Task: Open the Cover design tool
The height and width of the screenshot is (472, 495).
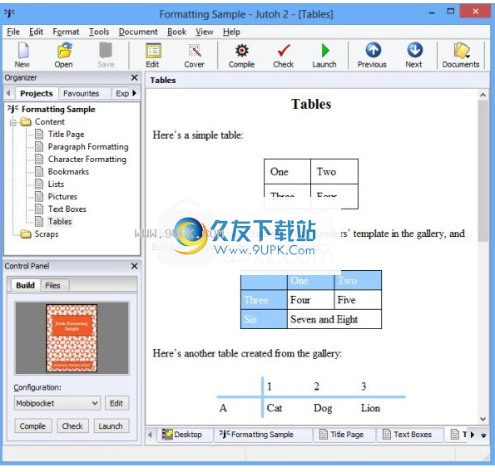Action: pyautogui.click(x=194, y=55)
